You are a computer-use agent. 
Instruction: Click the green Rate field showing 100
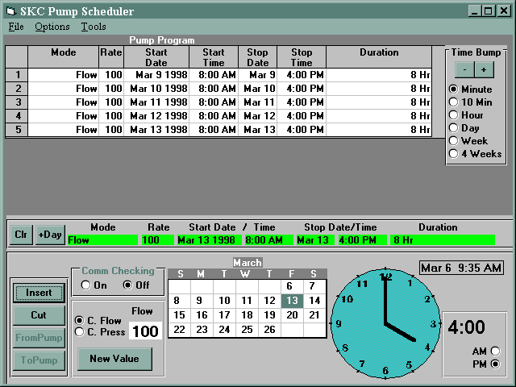pos(158,240)
